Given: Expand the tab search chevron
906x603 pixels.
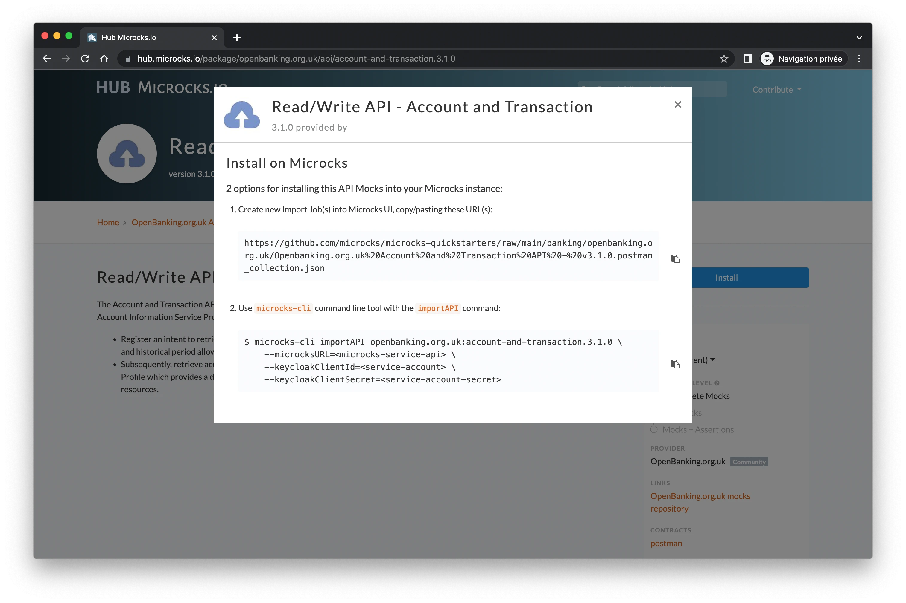Looking at the screenshot, I should [x=859, y=38].
